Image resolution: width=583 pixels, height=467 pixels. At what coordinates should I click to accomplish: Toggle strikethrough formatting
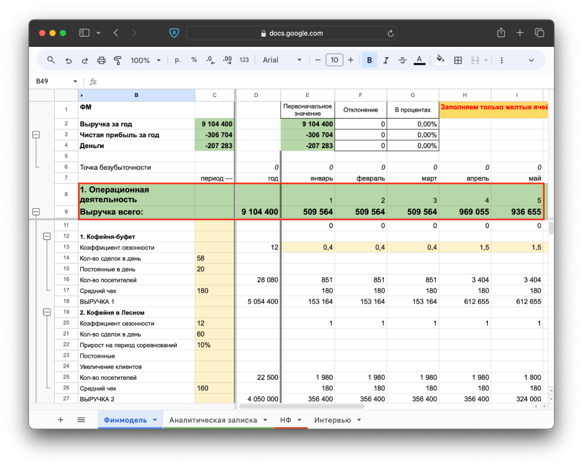403,60
